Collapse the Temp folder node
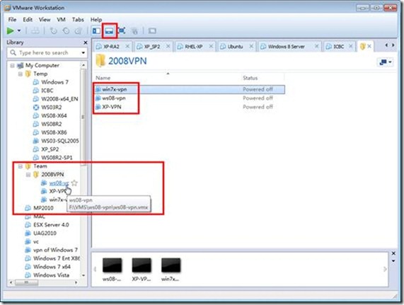Screen dimensions: 404x305 pyautogui.click(x=21, y=74)
